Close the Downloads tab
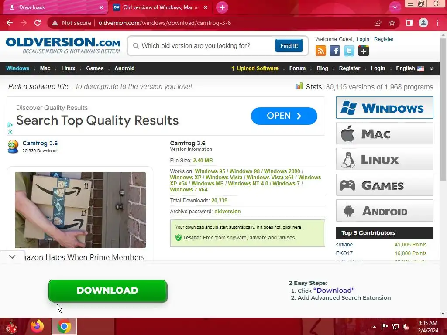 click(101, 7)
